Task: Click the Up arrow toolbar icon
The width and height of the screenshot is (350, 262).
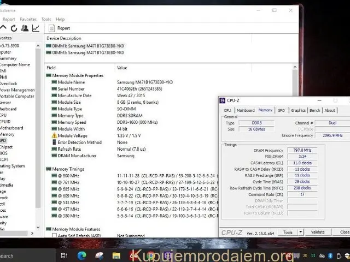Action: click(x=3, y=28)
